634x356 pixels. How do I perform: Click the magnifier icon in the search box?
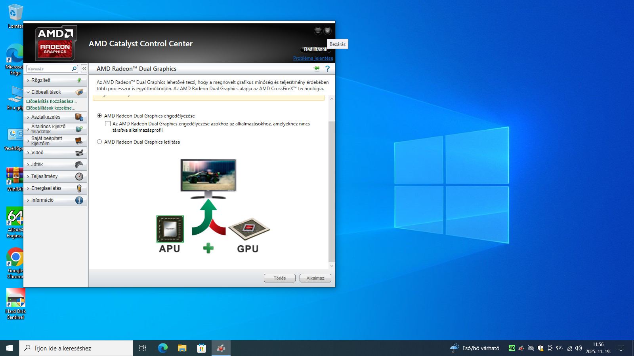pos(74,69)
